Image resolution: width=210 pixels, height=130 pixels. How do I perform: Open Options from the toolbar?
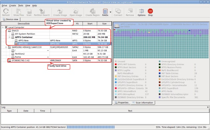point(142,12)
